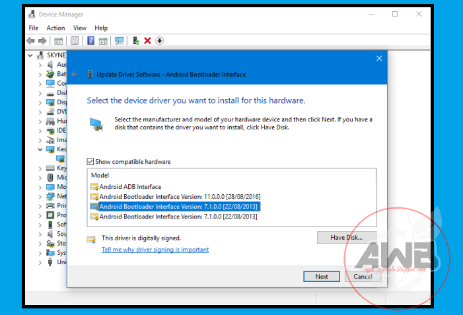Select the device under the Kedacom node
Screen dimensions: 463x315
click(x=61, y=159)
